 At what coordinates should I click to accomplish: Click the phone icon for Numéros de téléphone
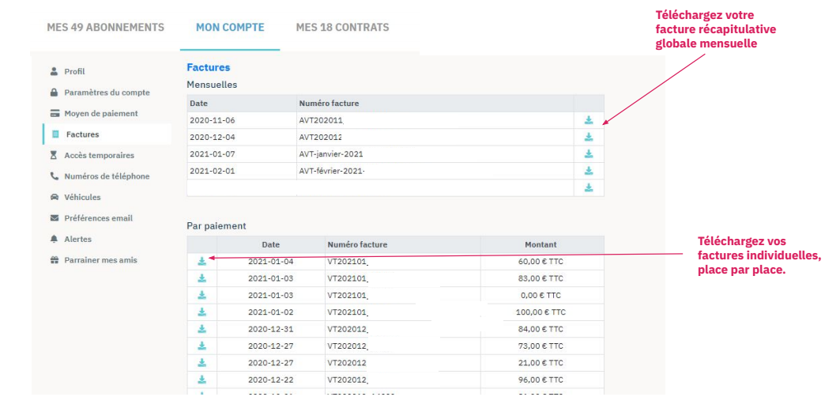(x=54, y=176)
